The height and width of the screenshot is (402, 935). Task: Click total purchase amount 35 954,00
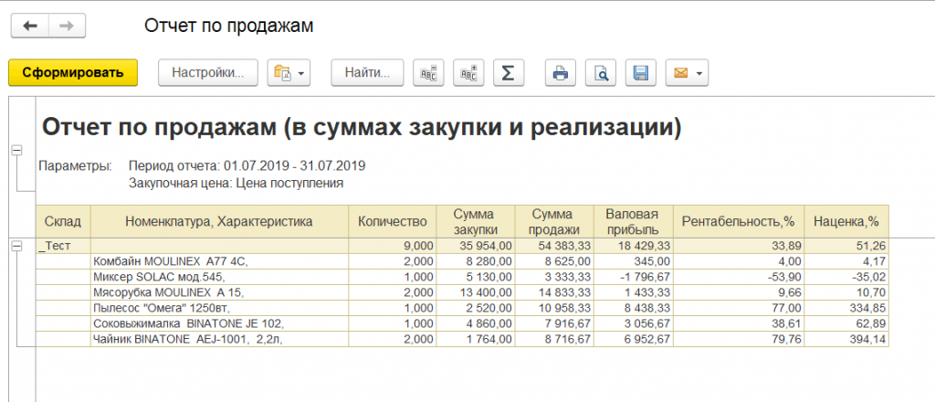pyautogui.click(x=476, y=246)
